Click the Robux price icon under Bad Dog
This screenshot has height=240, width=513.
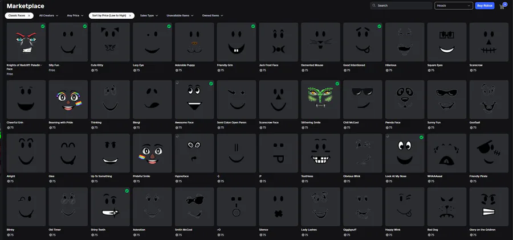point(429,235)
